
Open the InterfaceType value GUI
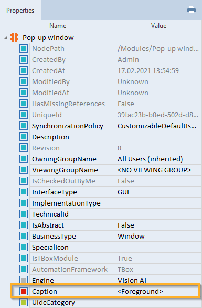pyautogui.click(x=123, y=192)
